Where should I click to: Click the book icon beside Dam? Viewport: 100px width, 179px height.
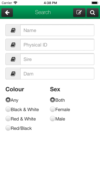point(13,74)
